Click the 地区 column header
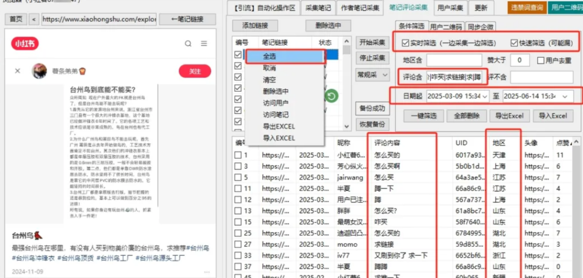 499,143
